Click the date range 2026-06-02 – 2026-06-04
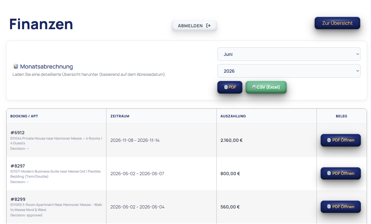 click(x=137, y=207)
